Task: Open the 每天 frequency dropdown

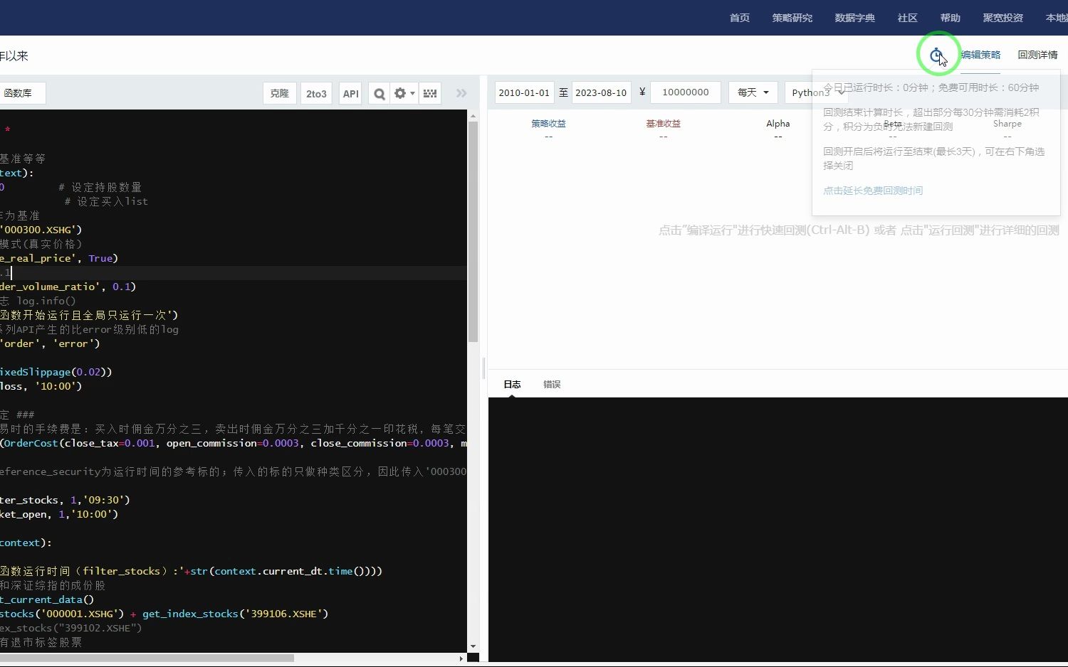Action: pos(753,92)
